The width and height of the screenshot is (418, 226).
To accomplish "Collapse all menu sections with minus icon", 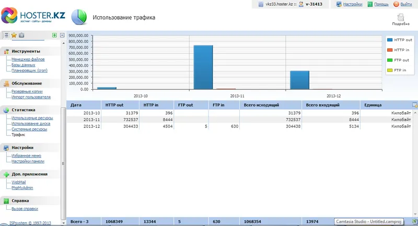I will (62, 35).
